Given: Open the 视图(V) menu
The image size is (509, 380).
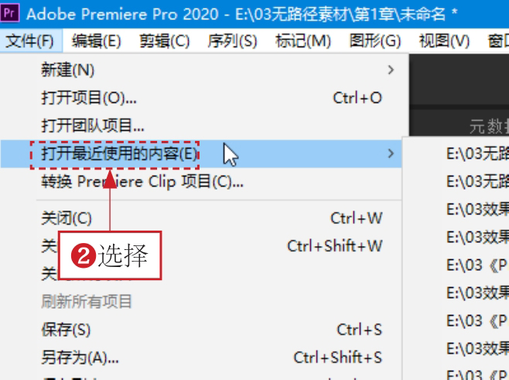Looking at the screenshot, I should click(444, 41).
